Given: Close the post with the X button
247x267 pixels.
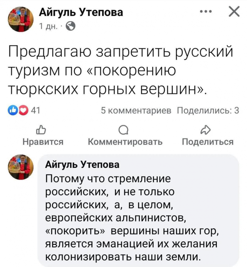Looking at the screenshot, I should pyautogui.click(x=233, y=12).
